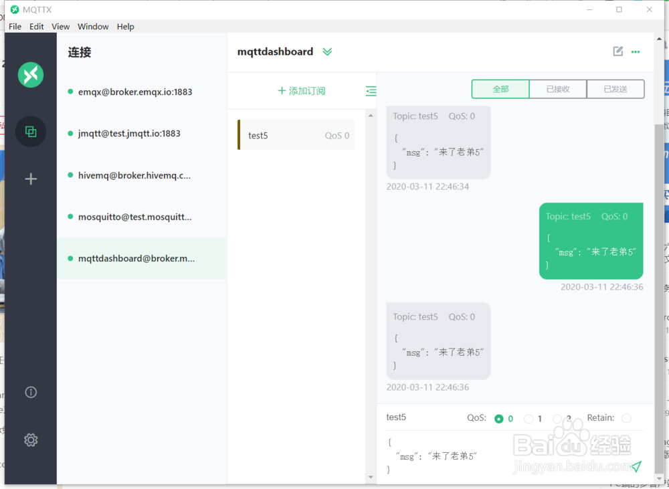This screenshot has height=489, width=669.
Task: Select QoS 1 radio button
Action: coord(529,419)
